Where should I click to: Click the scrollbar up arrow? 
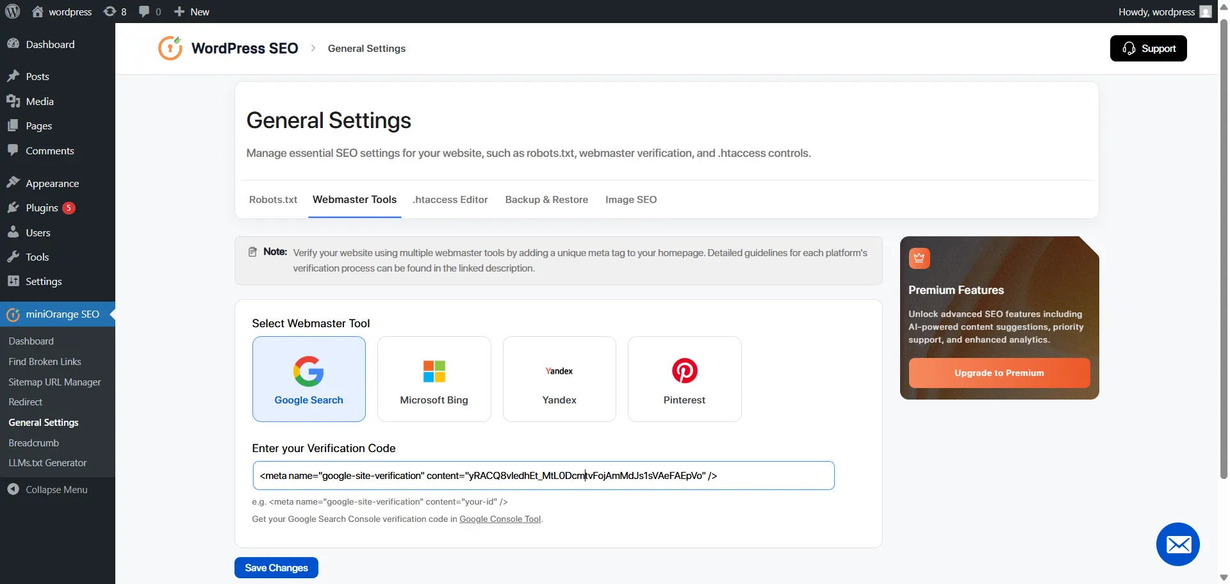click(x=1224, y=6)
